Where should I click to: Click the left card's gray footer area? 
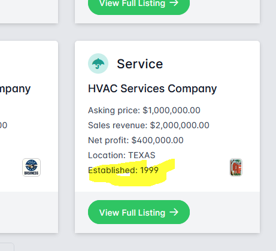point(29,212)
